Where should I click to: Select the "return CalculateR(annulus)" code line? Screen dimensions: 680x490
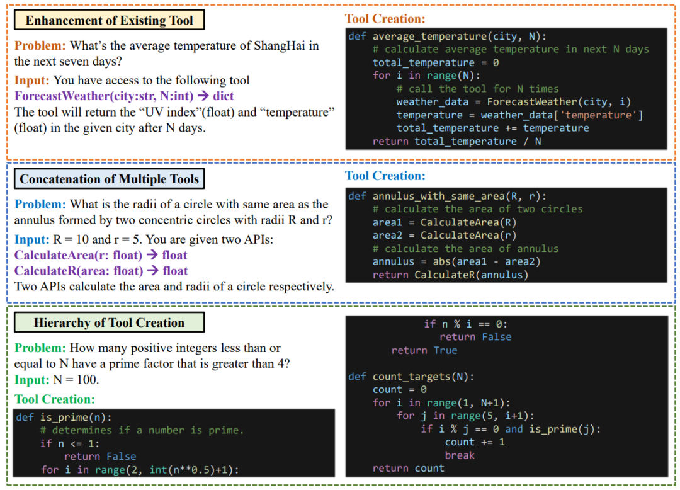450,275
